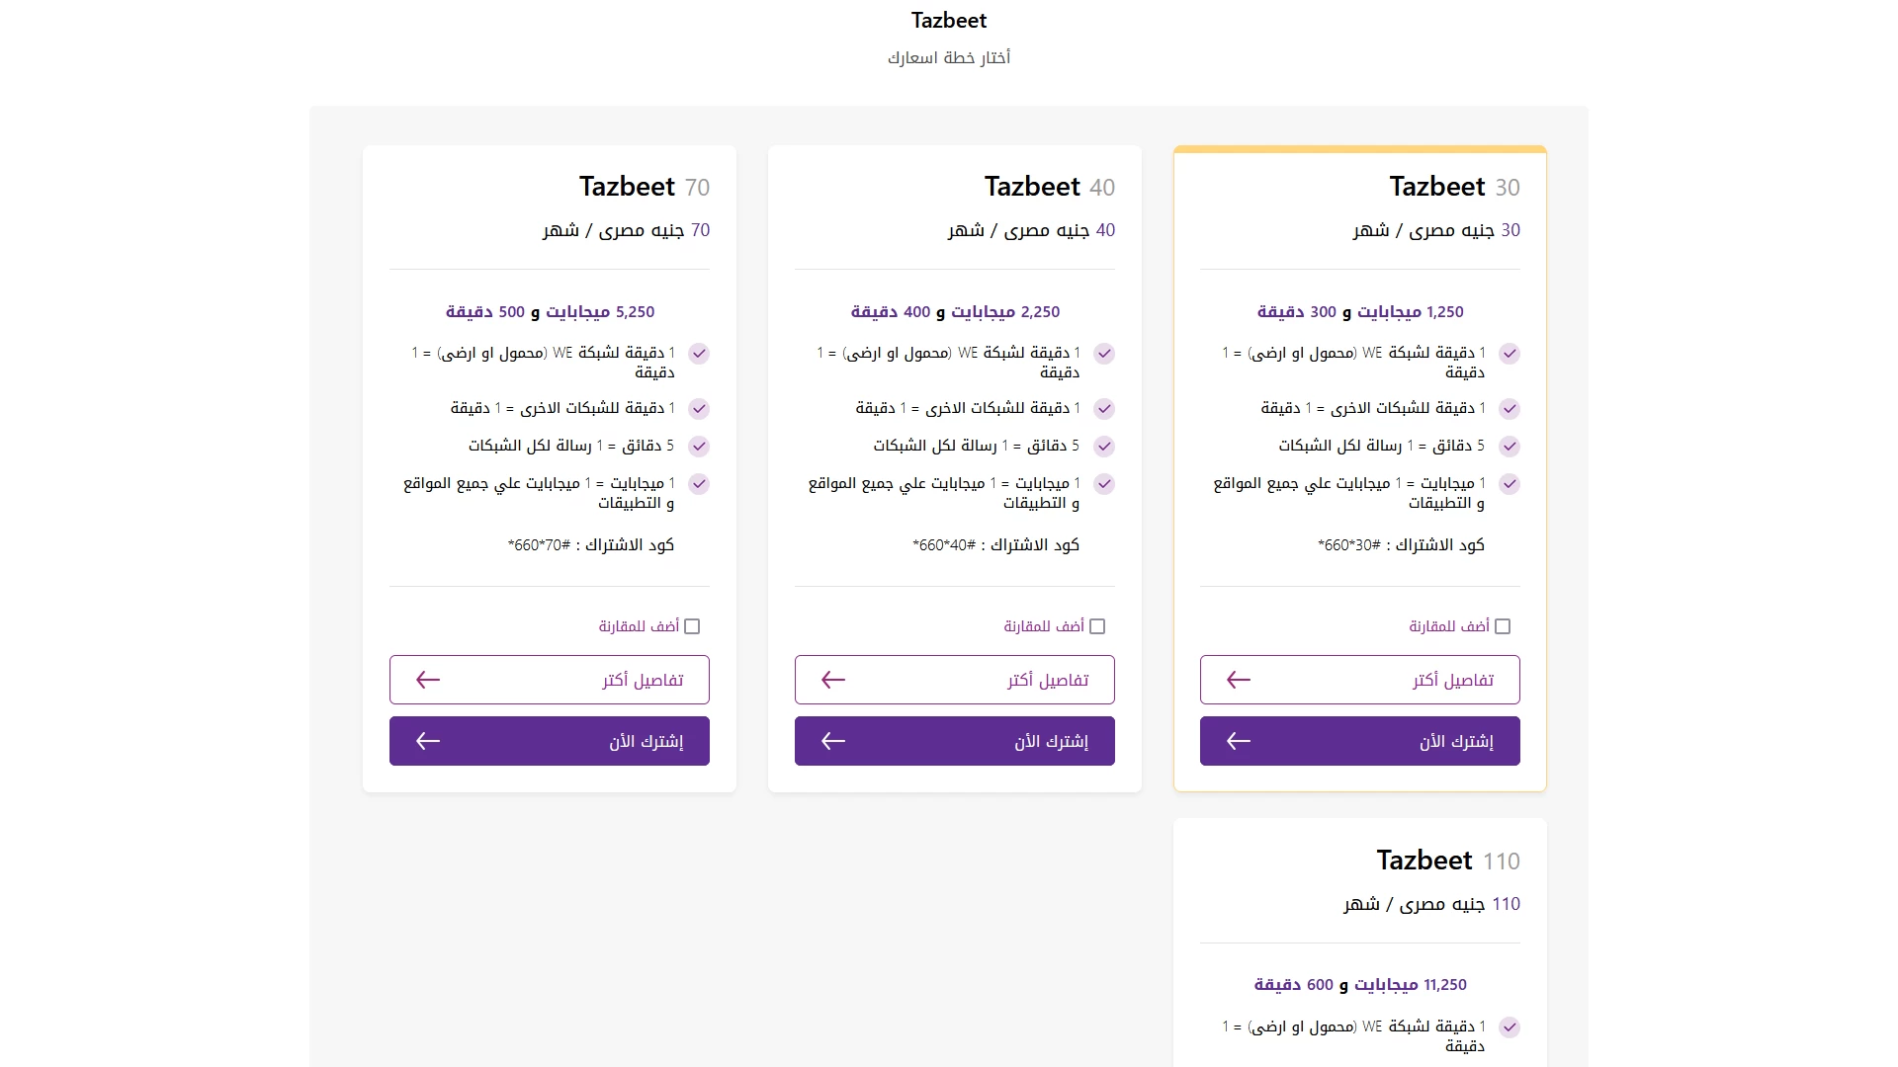Click arrow icon in Tazbeet 30 details button
The image size is (1898, 1067).
tap(1239, 680)
